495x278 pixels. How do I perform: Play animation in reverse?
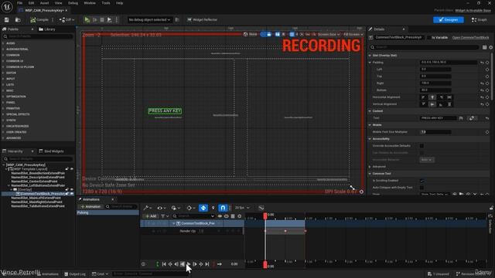pyautogui.click(x=183, y=264)
